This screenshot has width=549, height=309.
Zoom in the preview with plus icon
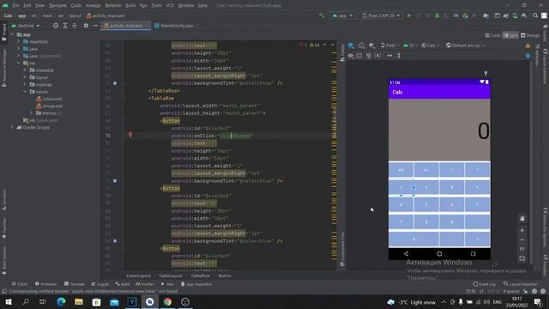pyautogui.click(x=522, y=230)
